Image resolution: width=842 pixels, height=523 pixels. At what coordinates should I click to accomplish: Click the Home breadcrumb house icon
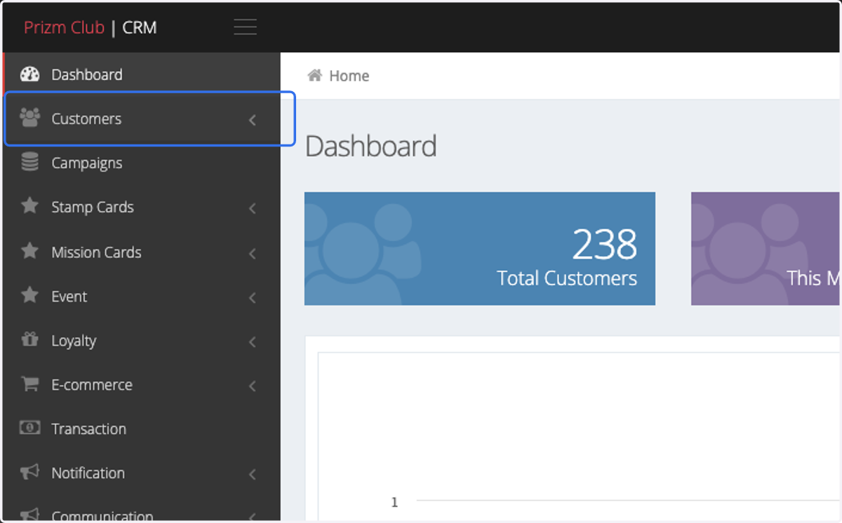coord(315,75)
